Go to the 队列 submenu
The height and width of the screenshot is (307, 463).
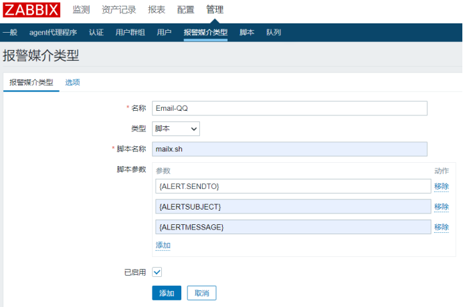273,32
